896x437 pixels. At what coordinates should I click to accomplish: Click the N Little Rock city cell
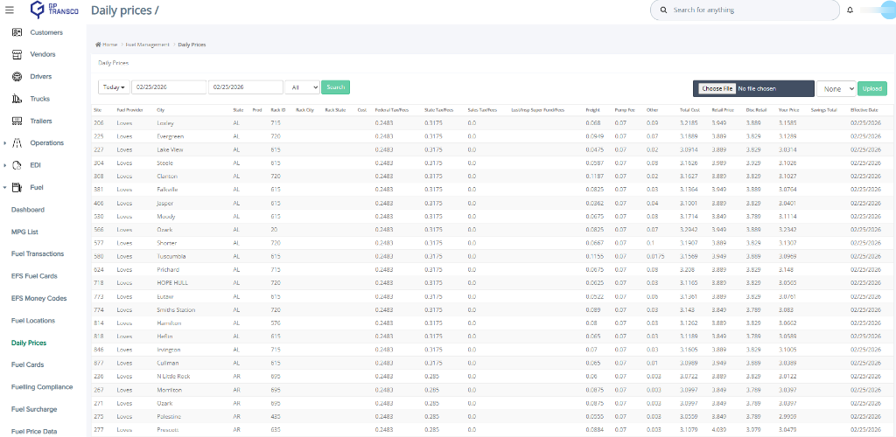(x=173, y=377)
